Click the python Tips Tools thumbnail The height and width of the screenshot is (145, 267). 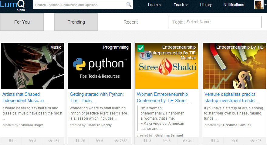pos(100,66)
